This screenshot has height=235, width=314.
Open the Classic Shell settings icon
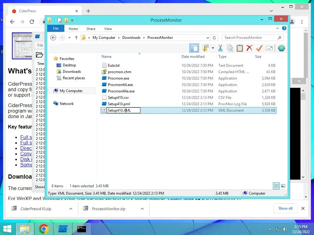[x=281, y=48]
